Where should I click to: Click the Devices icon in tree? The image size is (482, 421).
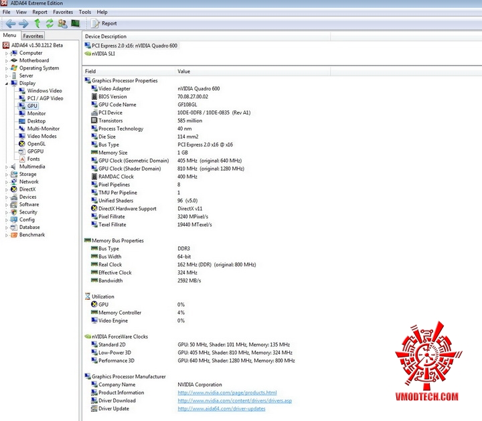pyautogui.click(x=14, y=197)
